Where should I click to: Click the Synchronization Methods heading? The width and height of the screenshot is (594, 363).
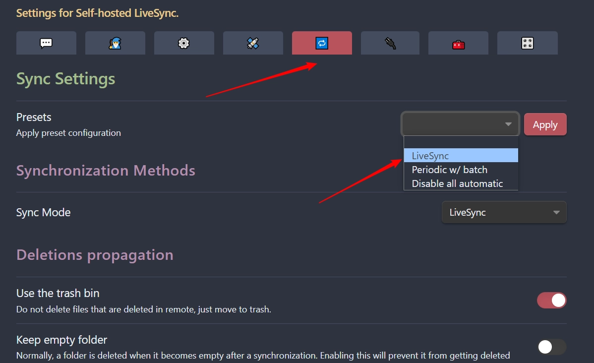106,171
